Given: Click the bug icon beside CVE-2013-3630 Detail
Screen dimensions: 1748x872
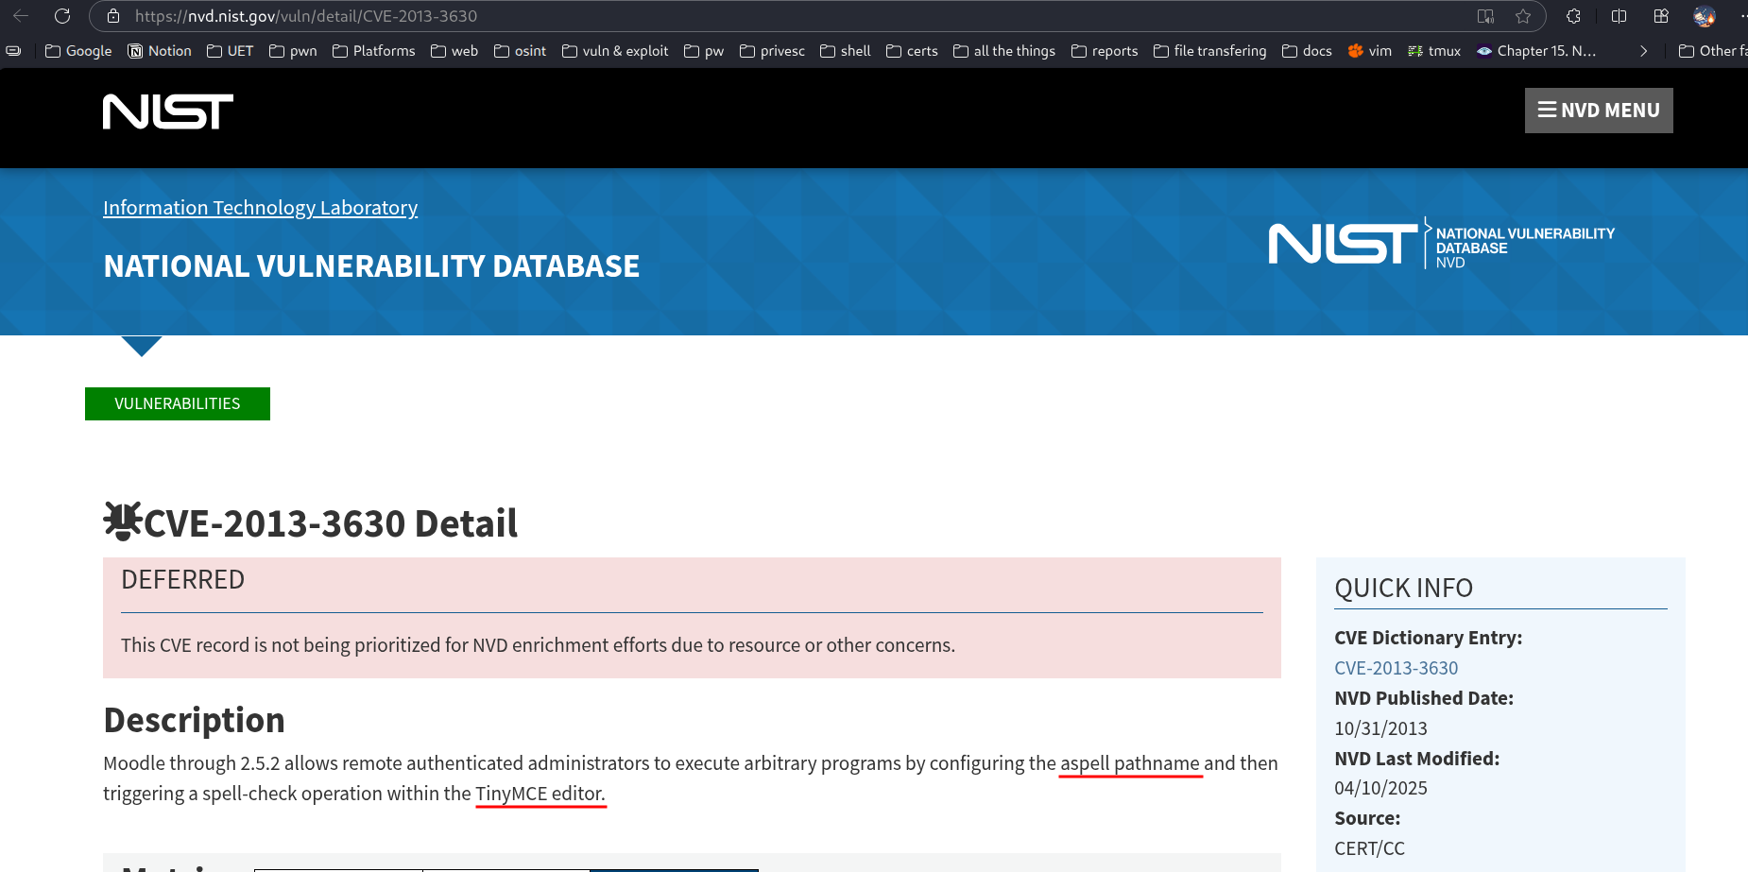Looking at the screenshot, I should [x=122, y=521].
